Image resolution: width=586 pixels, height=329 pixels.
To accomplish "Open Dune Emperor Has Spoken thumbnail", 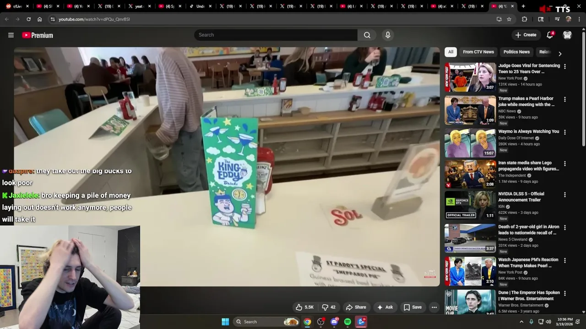I will point(470,302).
